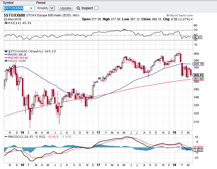
Task: Click the 22-Mar-2018 date text
Action: [13, 19]
